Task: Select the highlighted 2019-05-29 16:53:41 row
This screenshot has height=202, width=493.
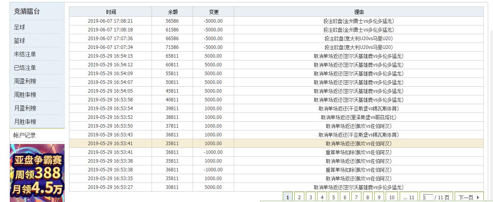Action: [276, 144]
